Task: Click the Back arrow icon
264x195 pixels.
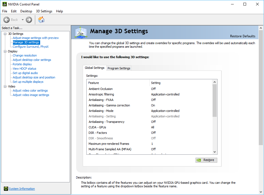Action: pyautogui.click(x=7, y=20)
